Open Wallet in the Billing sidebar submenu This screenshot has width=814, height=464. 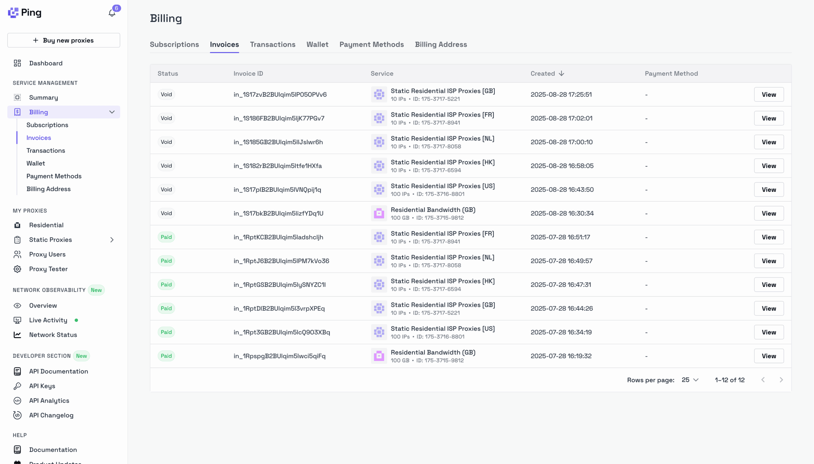36,163
